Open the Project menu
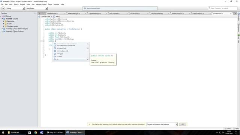The width and height of the screenshot is (240, 135). pyautogui.click(x=22, y=4)
